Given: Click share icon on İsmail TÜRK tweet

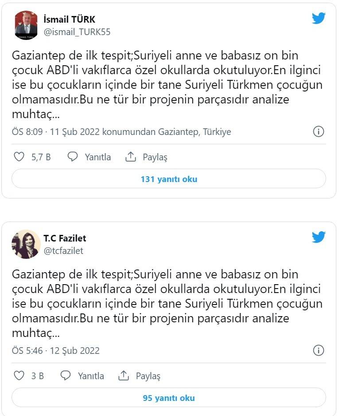Looking at the screenshot, I should point(130,157).
